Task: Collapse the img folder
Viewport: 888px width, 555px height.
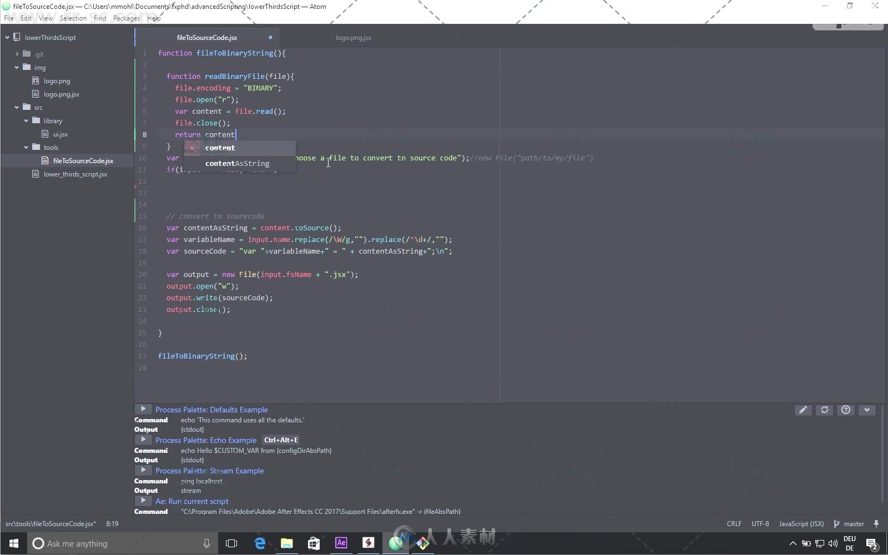Action: pos(17,67)
